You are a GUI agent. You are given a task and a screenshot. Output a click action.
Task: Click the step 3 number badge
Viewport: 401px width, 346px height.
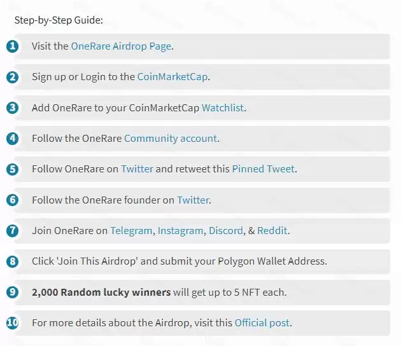tap(13, 107)
